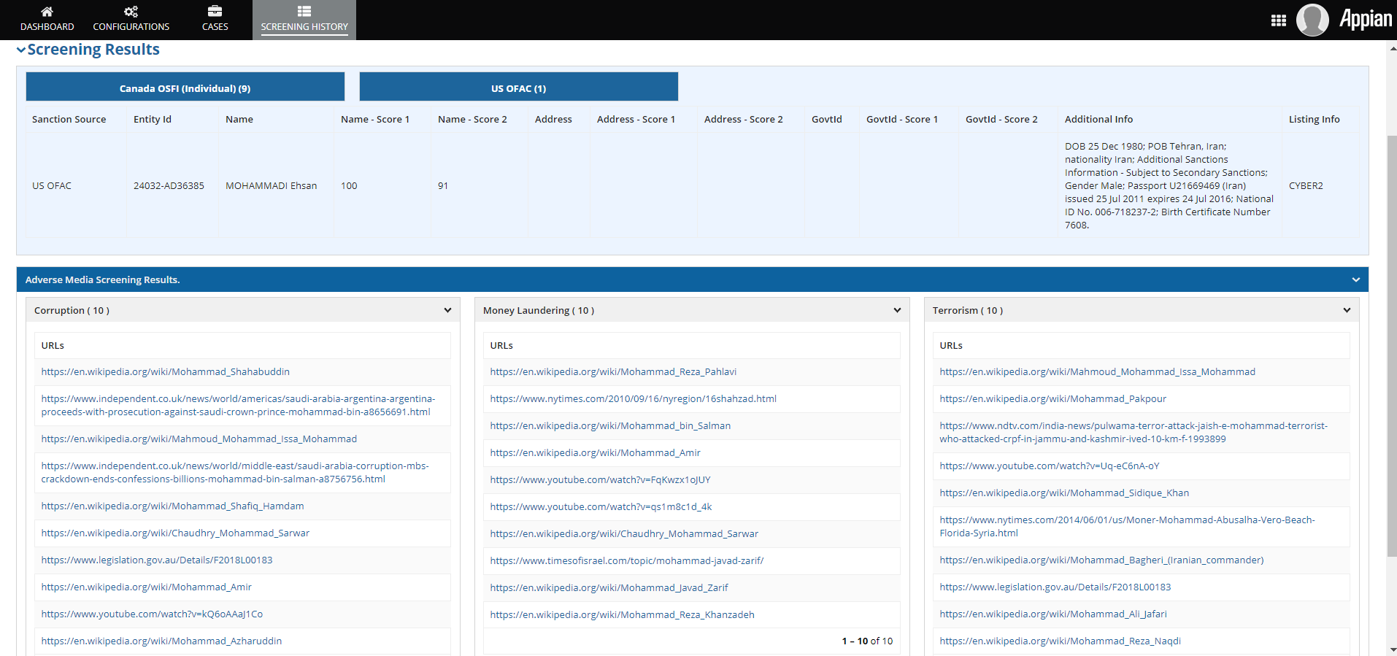
Task: Open the Dashboard home icon
Action: coord(47,11)
